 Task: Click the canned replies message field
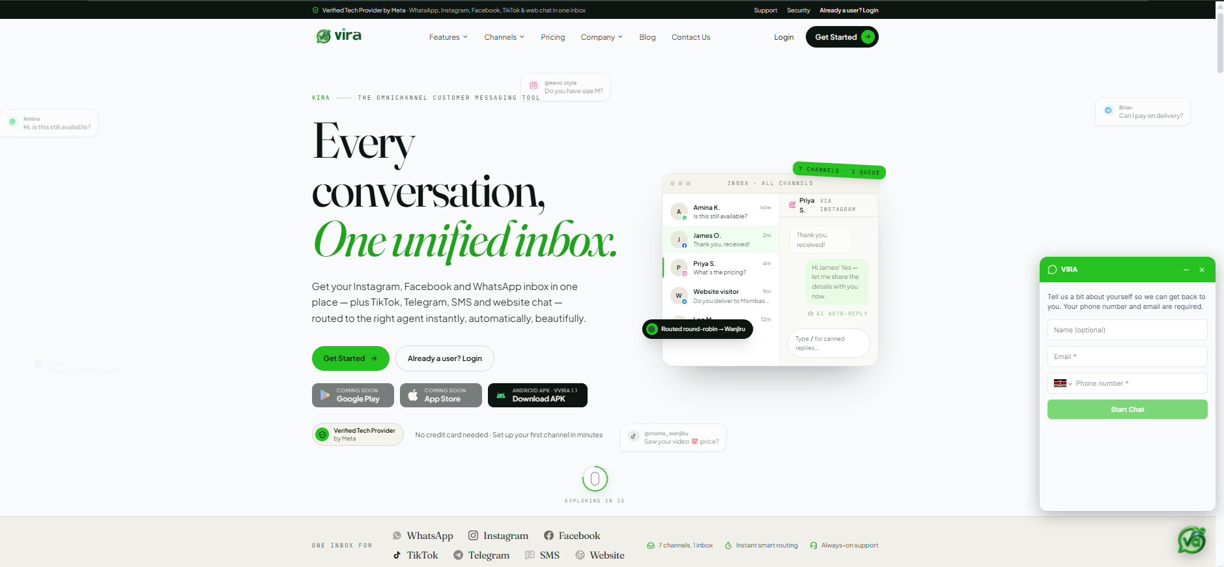coord(829,343)
